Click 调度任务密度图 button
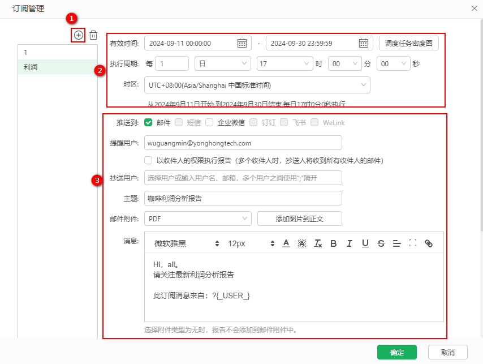 408,43
